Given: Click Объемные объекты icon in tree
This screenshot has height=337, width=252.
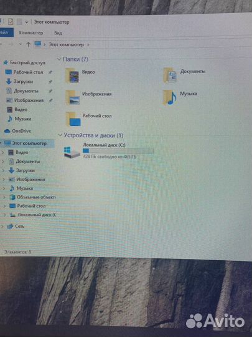Looking at the screenshot, I should click(12, 197).
